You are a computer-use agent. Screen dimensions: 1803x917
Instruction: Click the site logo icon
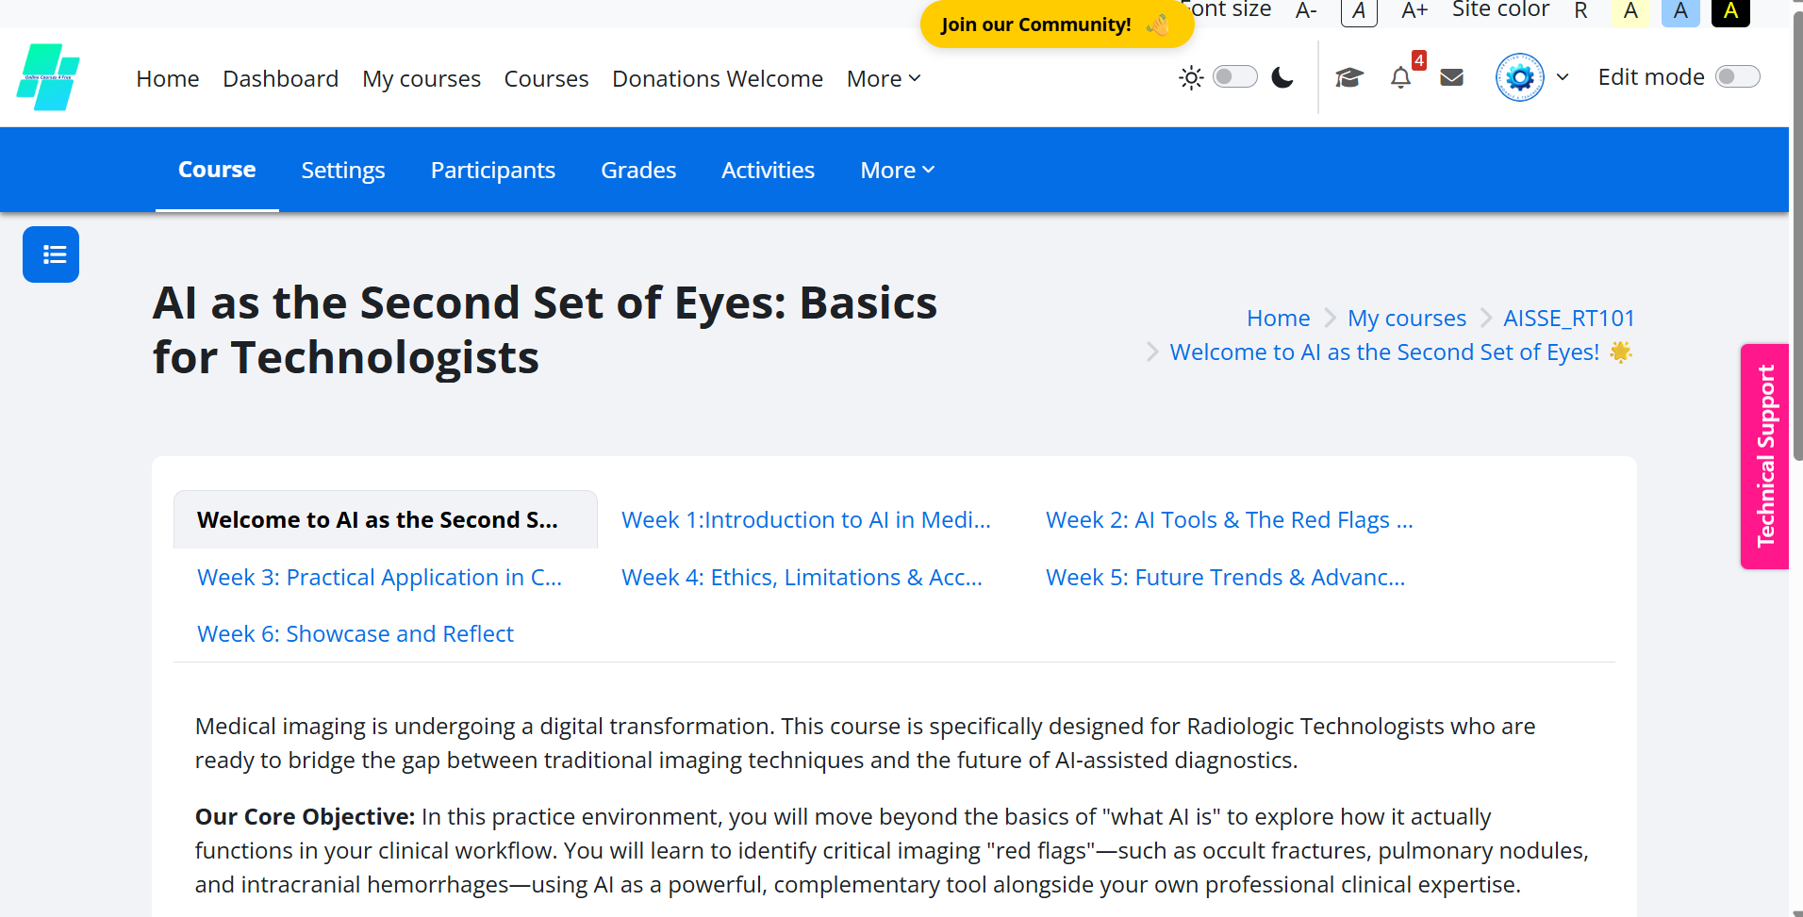tap(48, 77)
